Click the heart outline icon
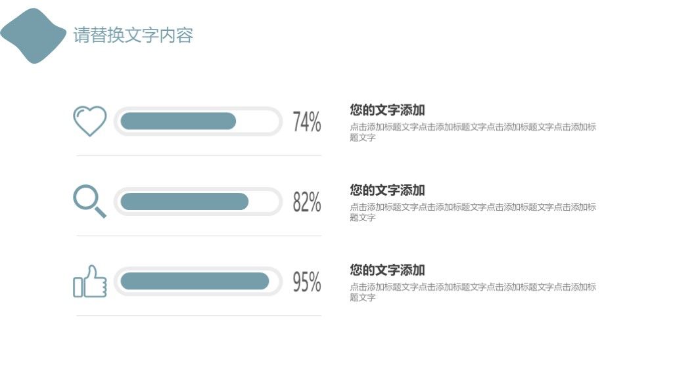Image resolution: width=673 pixels, height=378 pixels. [89, 121]
